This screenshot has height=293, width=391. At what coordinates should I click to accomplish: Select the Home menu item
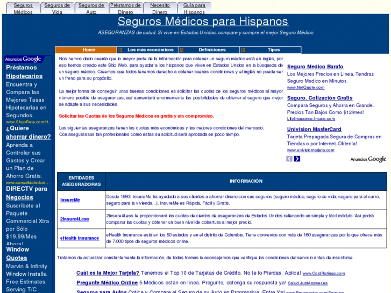[86, 50]
